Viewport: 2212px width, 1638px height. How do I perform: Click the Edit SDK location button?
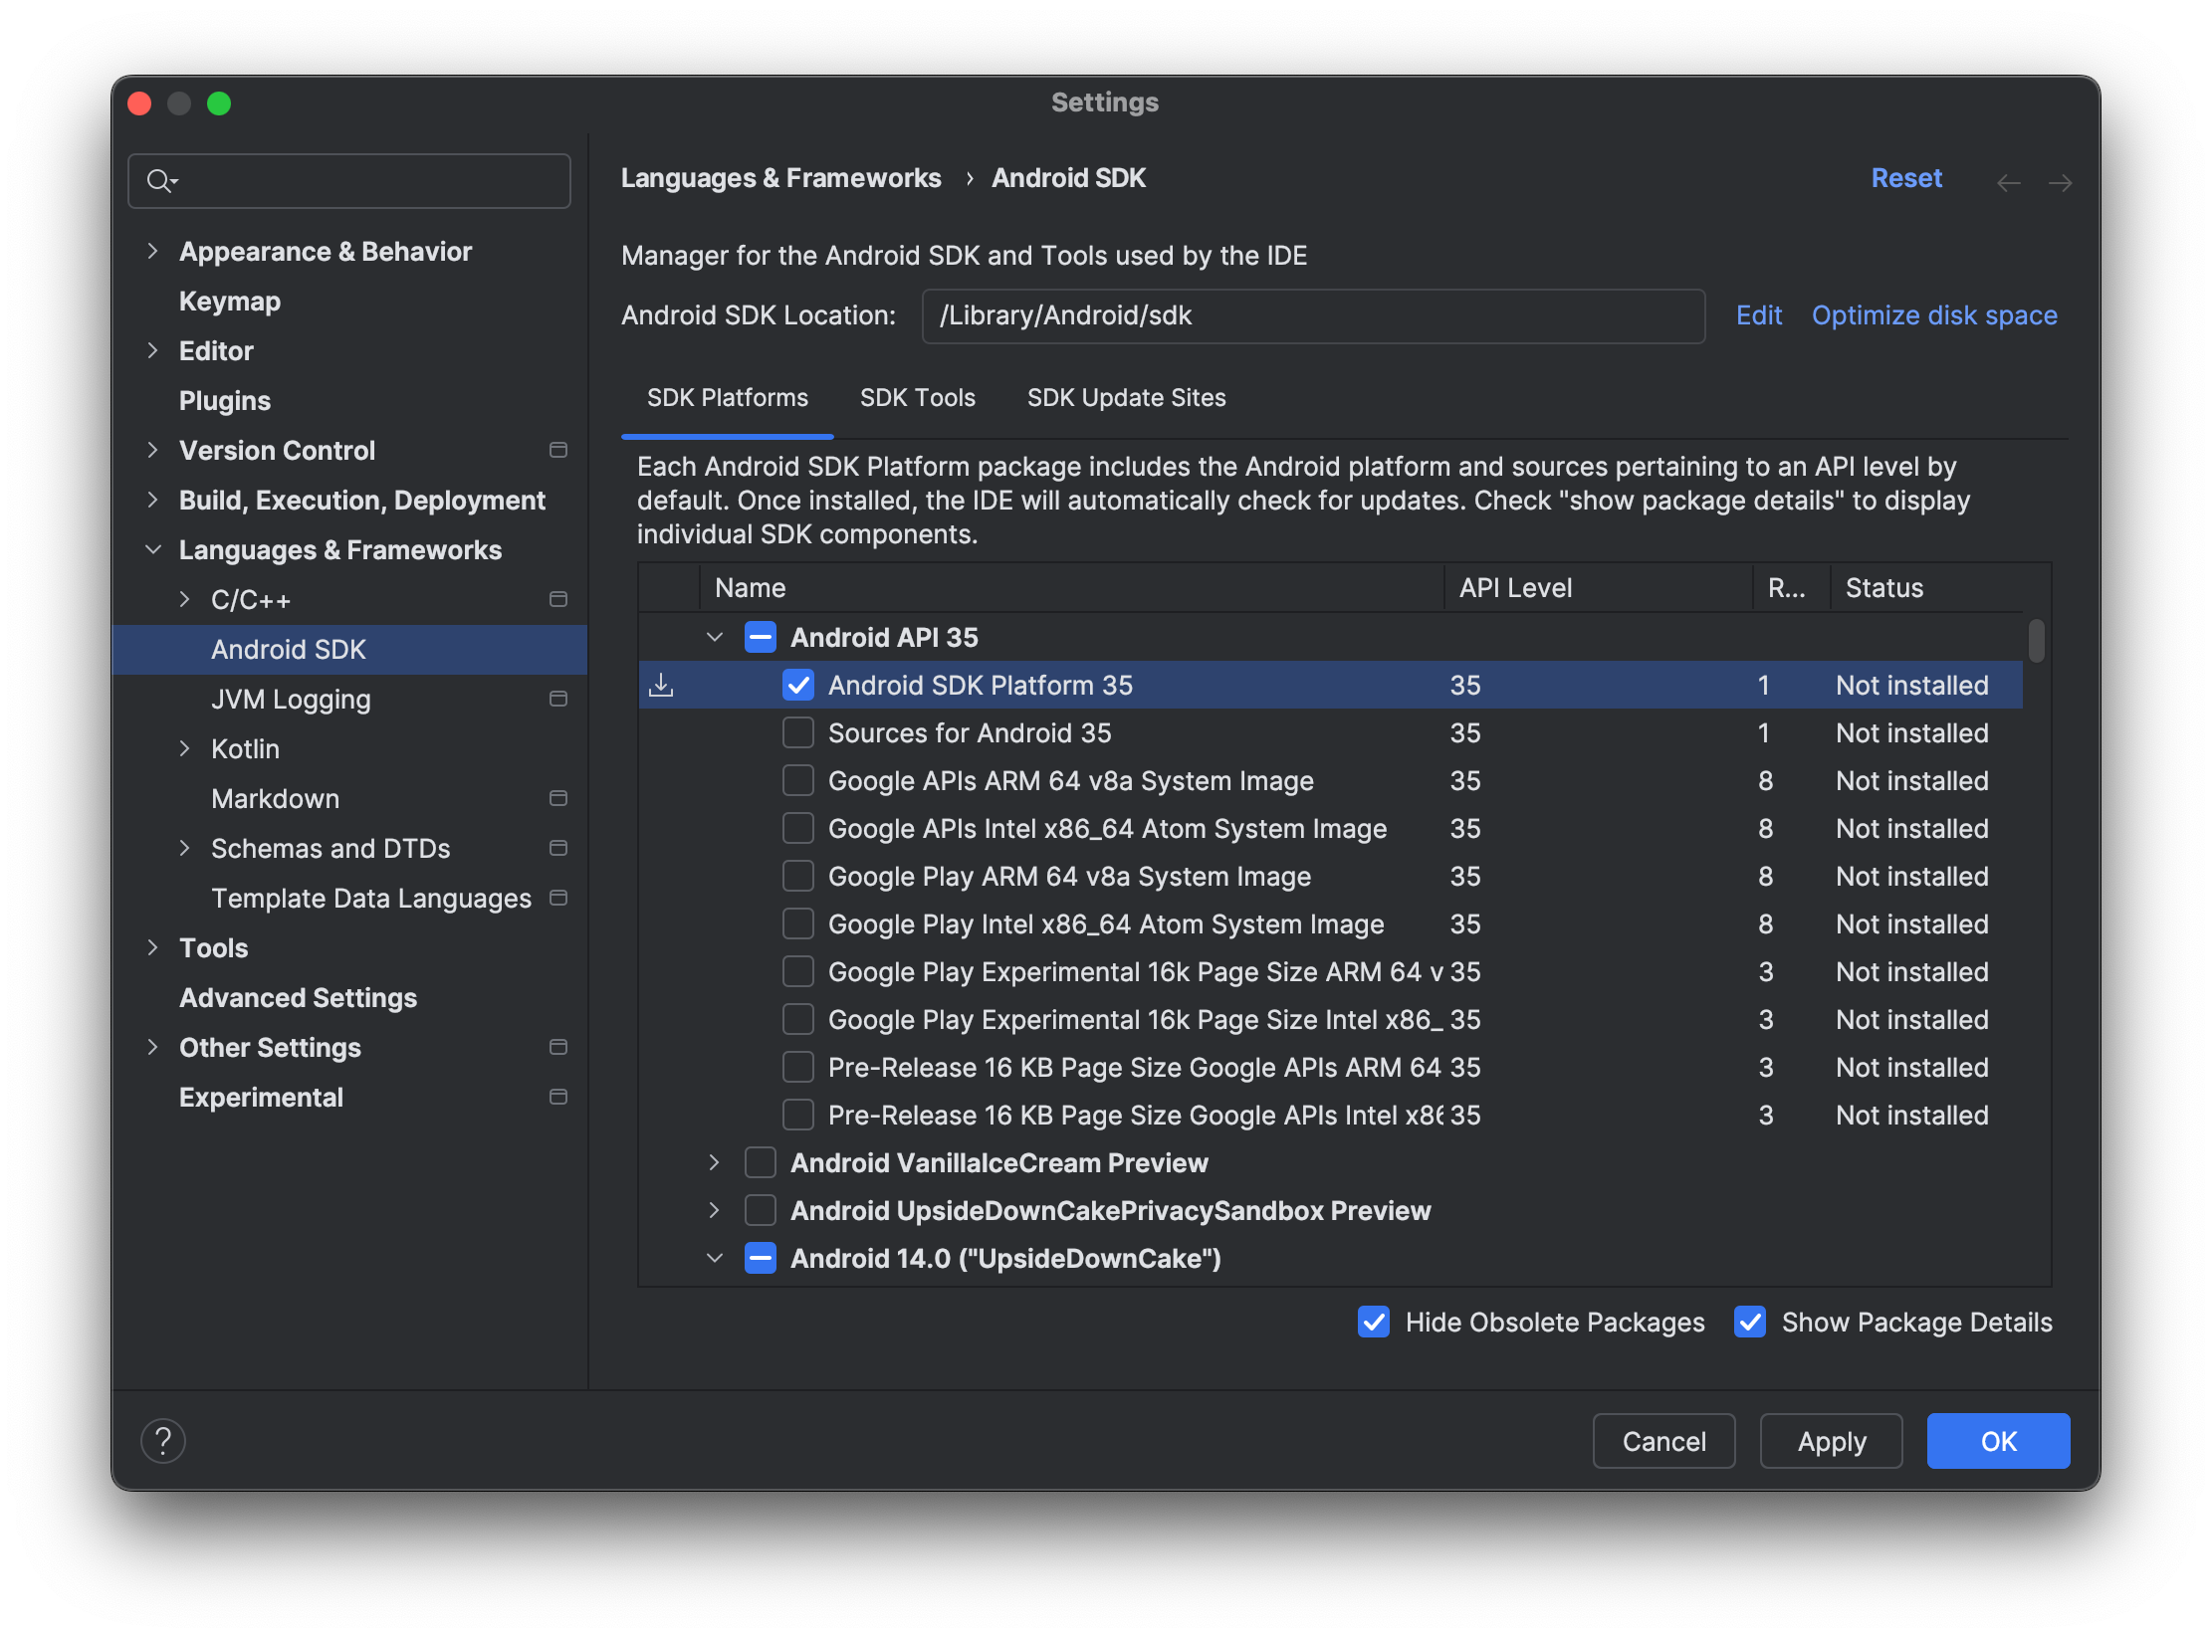click(1756, 314)
